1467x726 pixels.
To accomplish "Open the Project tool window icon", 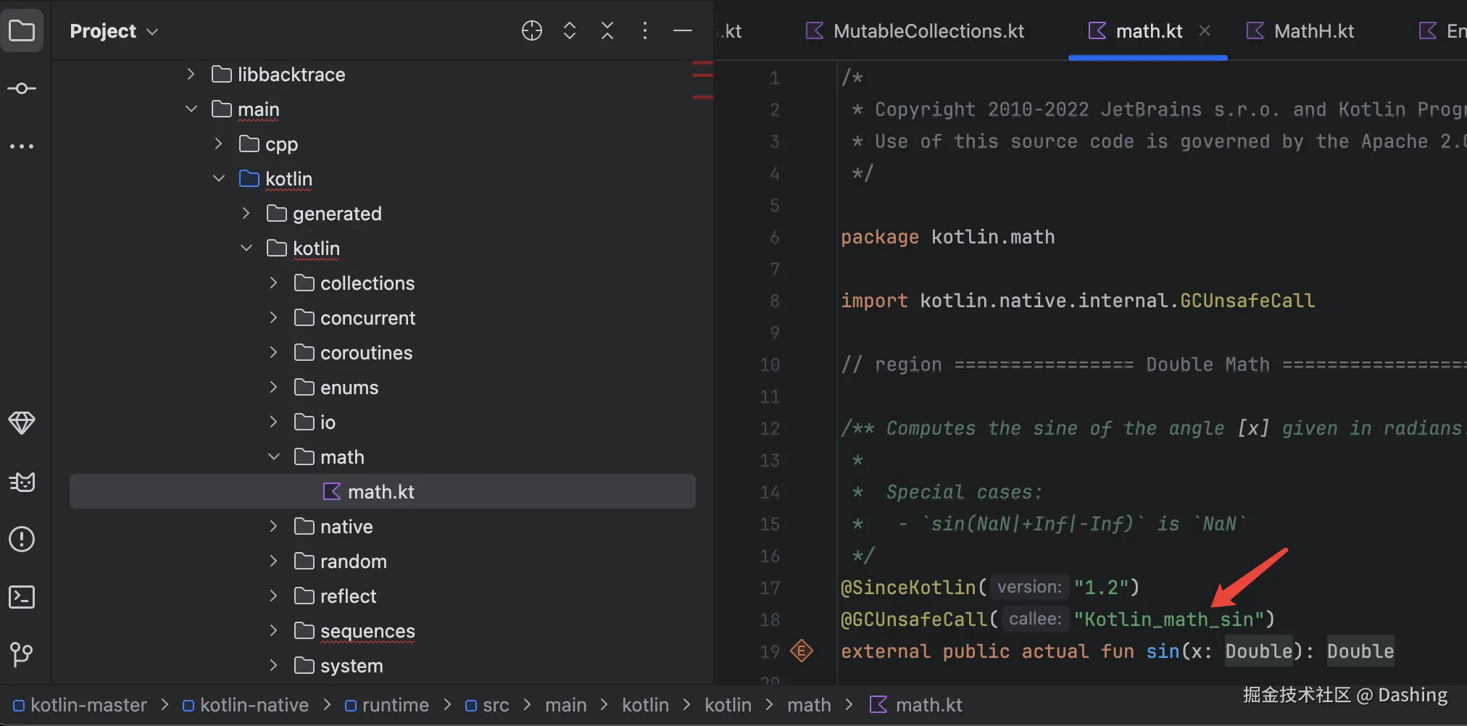I will point(22,31).
